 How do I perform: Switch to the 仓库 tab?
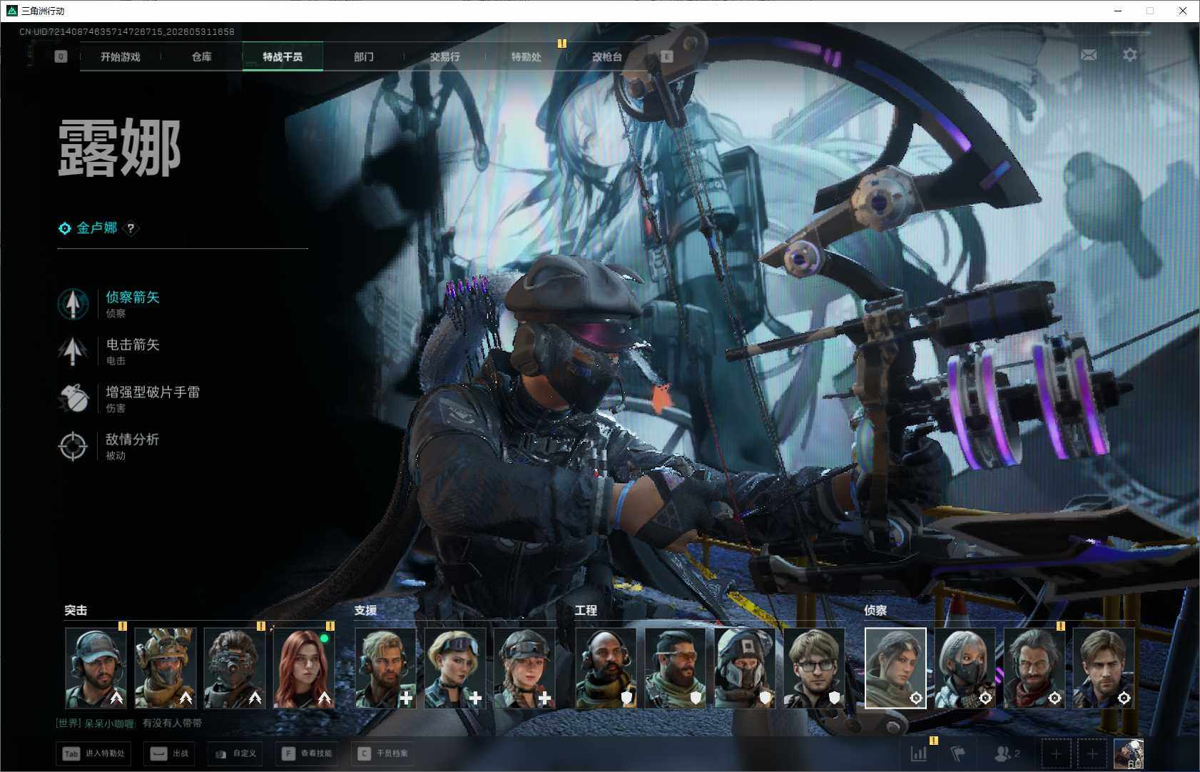(202, 56)
